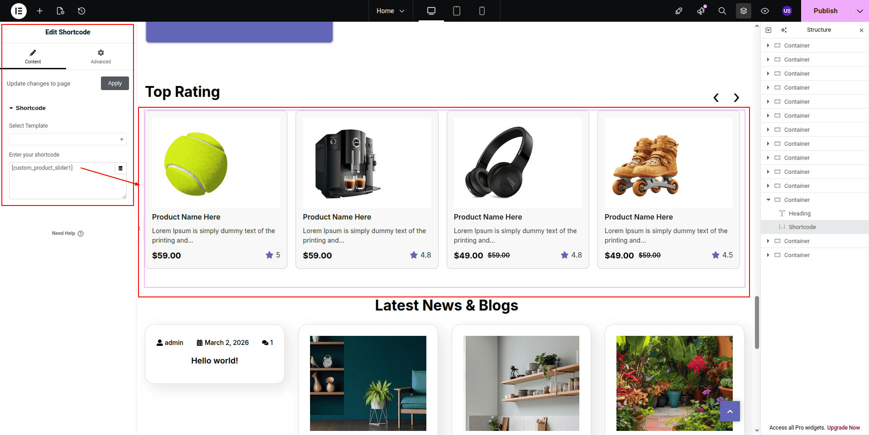Click the Apply button
The image size is (869, 435).
115,83
